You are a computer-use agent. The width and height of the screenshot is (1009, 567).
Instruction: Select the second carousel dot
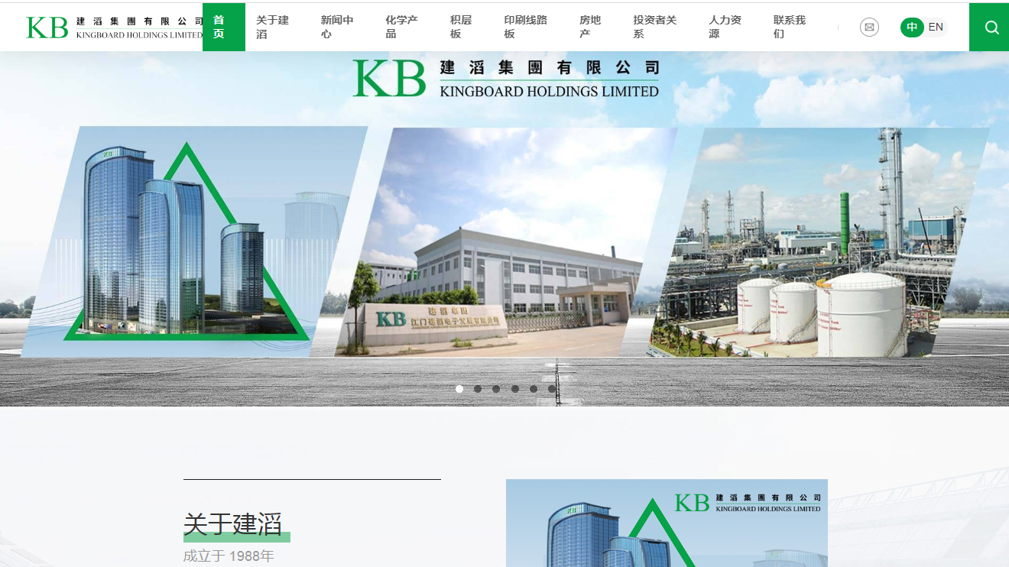[478, 389]
